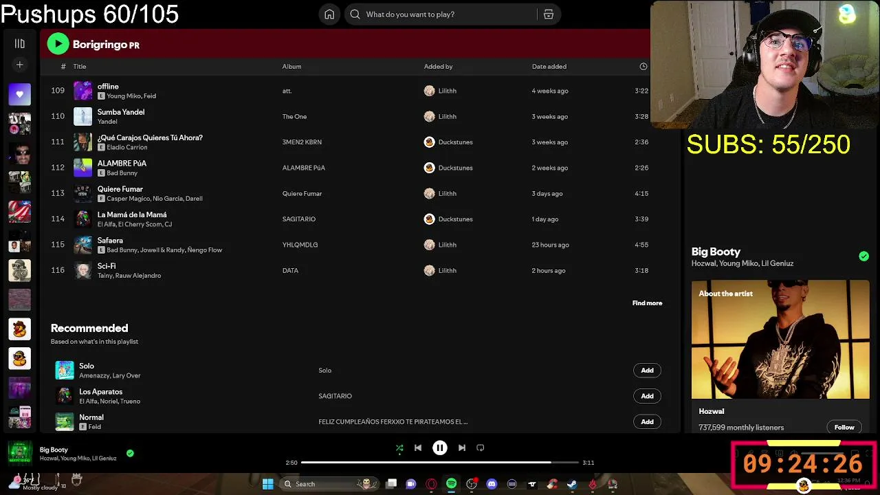Open OBS Studio from the taskbar

472,484
